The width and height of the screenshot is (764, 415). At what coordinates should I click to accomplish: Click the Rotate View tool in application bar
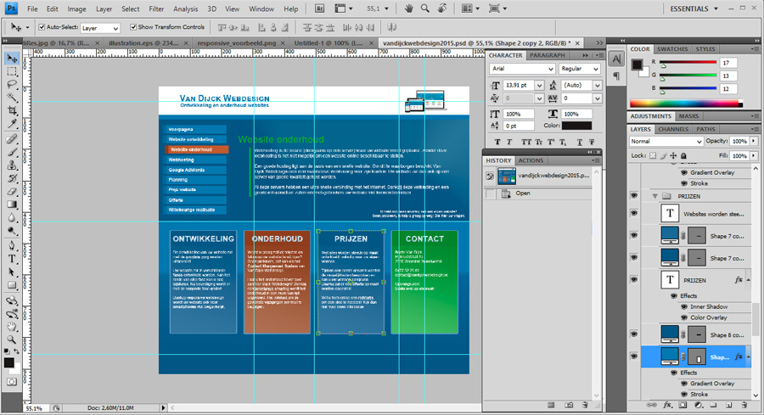442,8
